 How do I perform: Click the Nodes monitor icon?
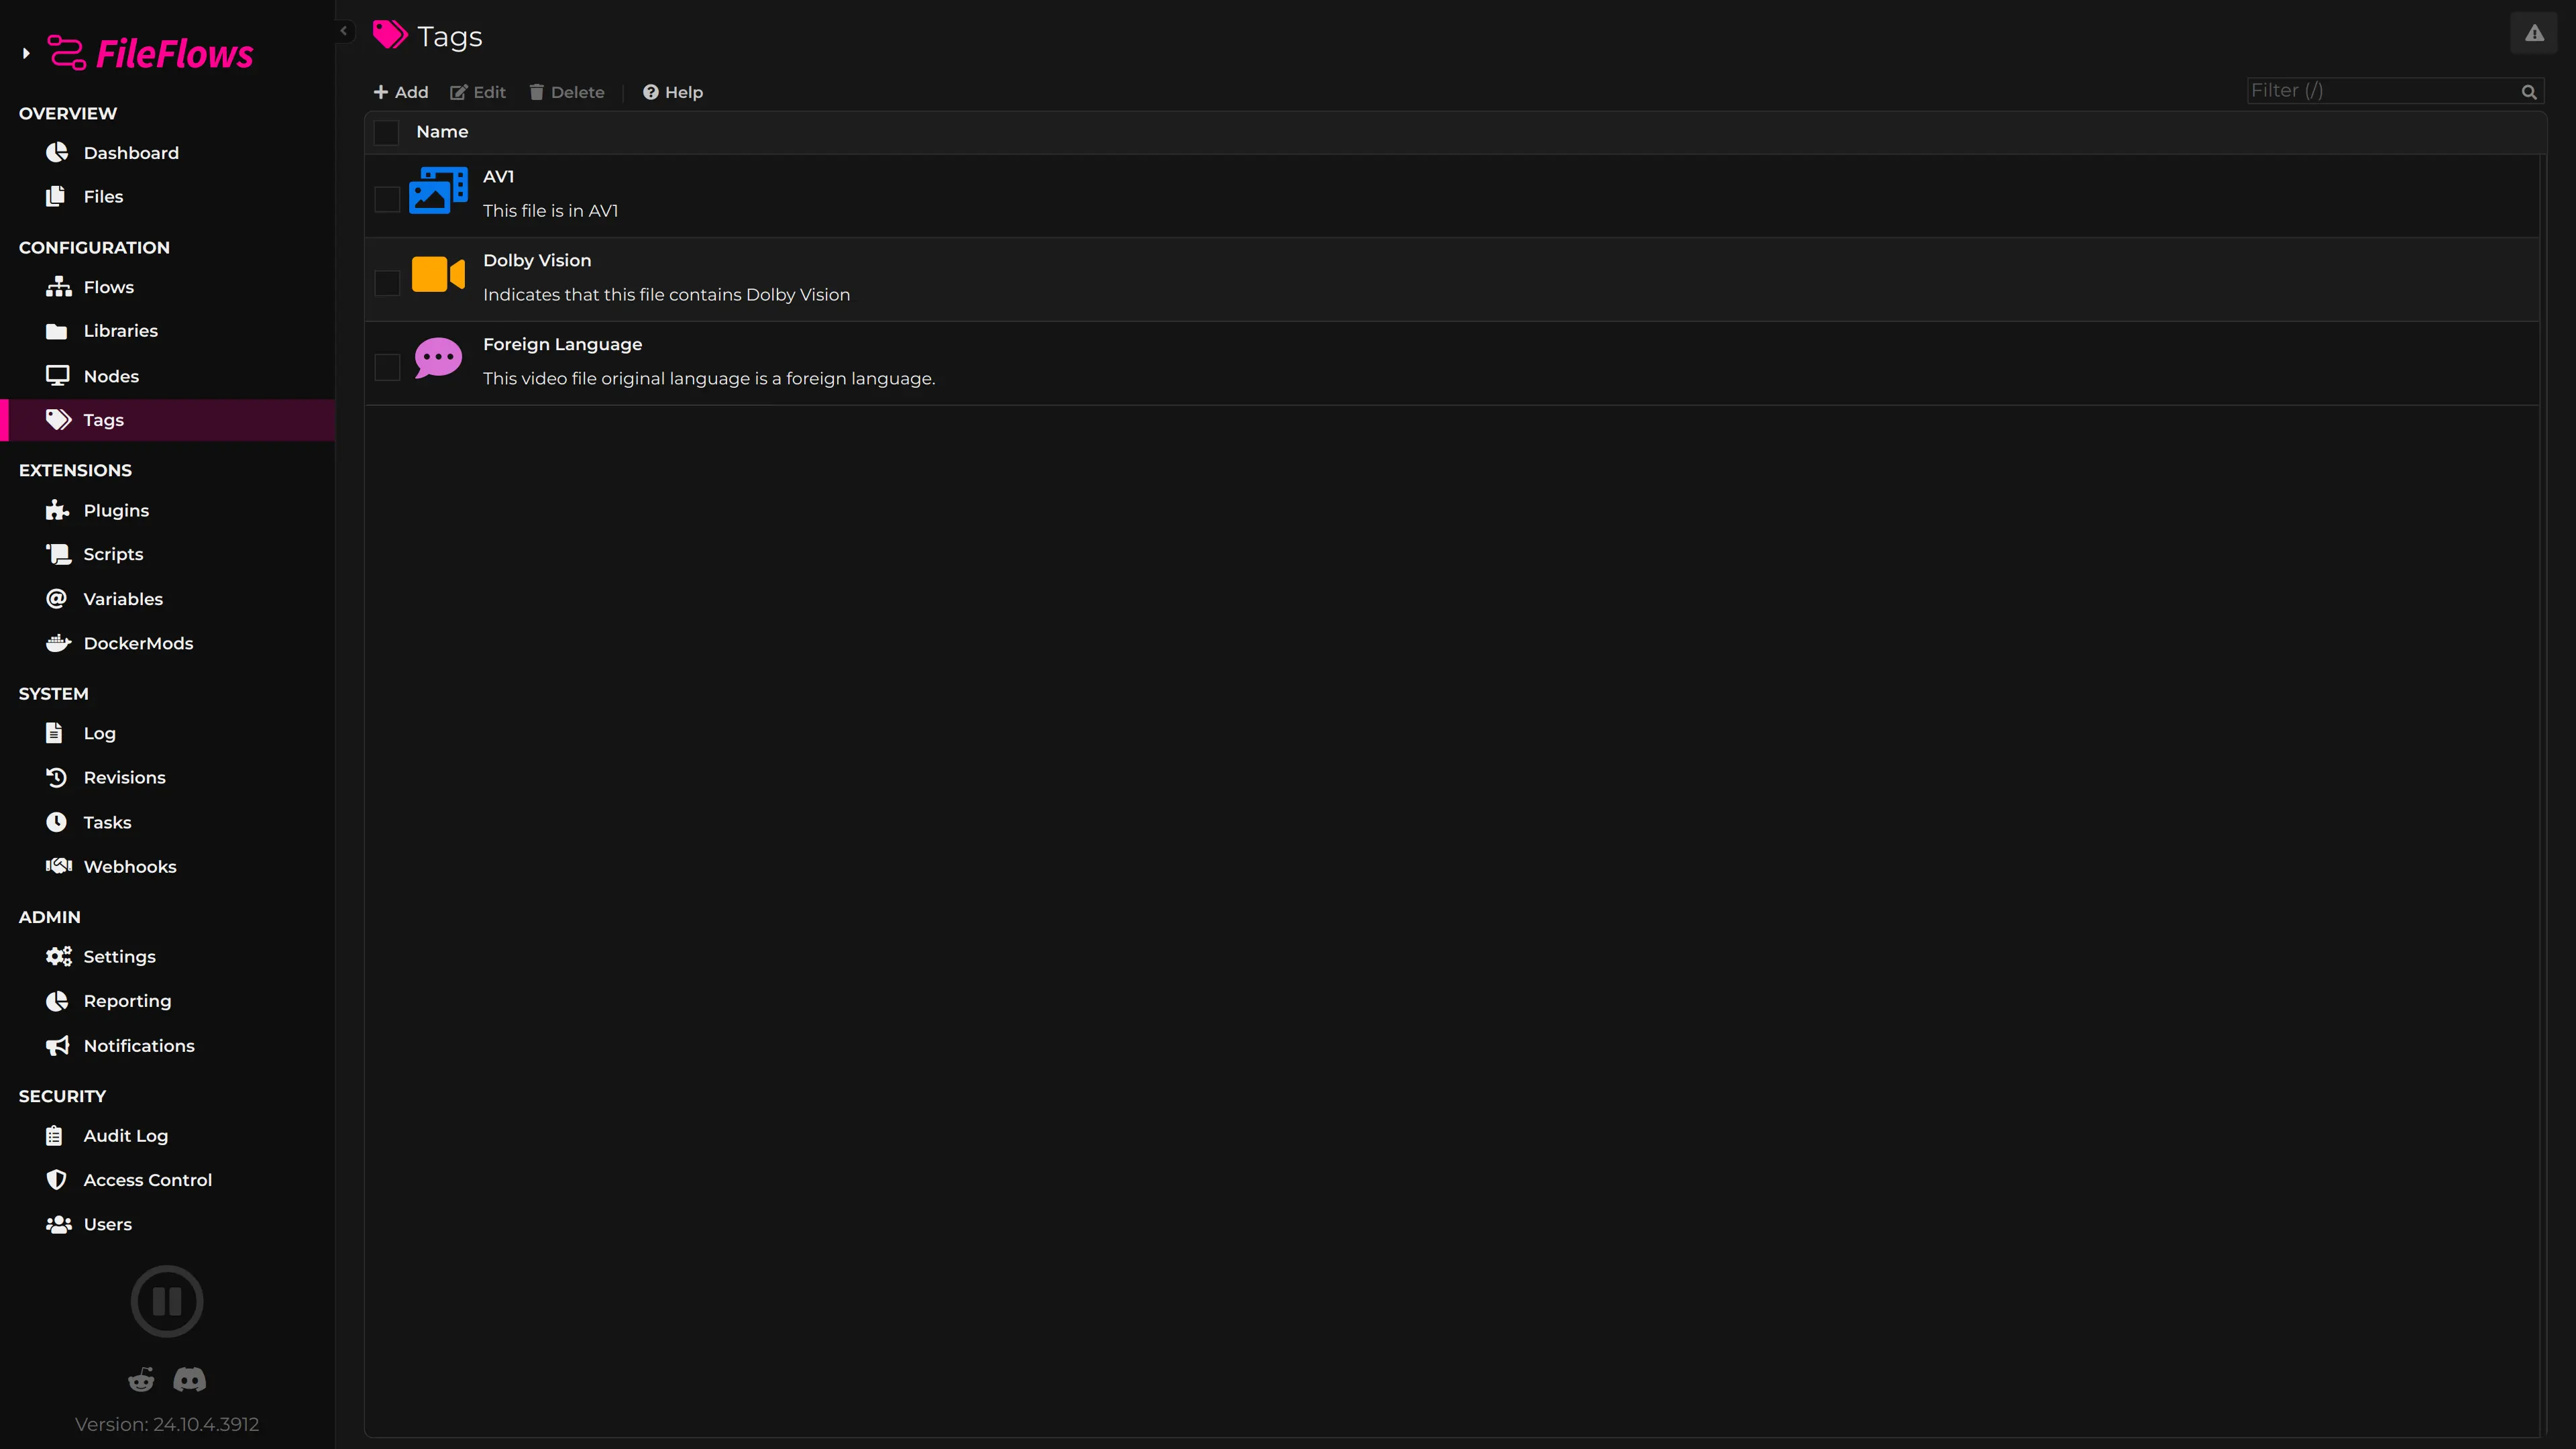tap(57, 376)
